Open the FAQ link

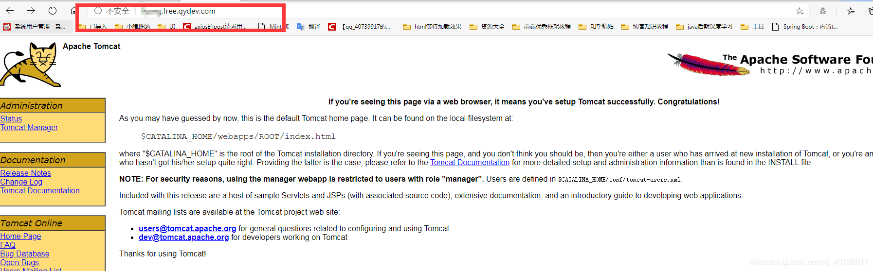click(8, 245)
